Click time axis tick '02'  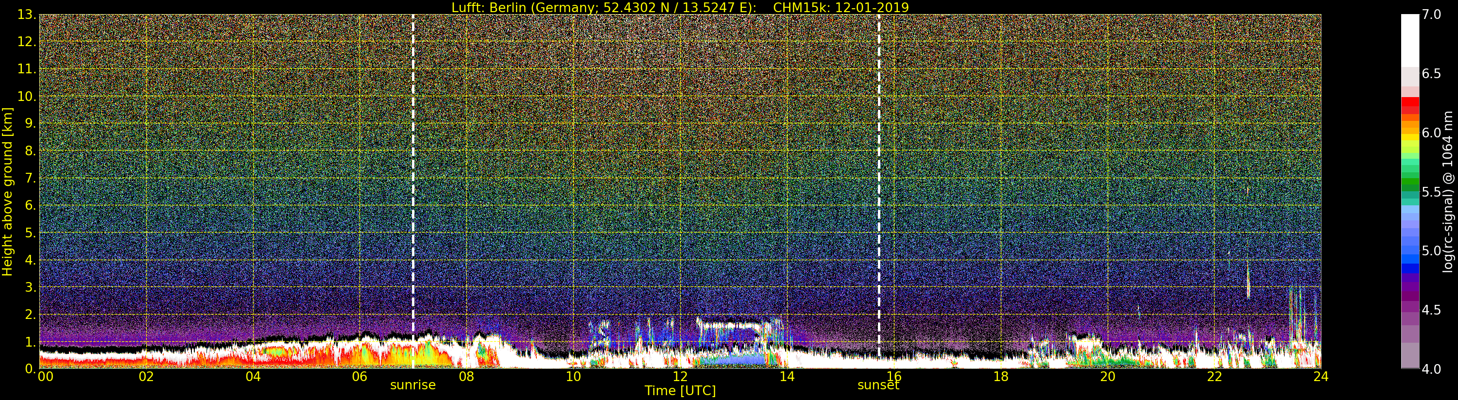[146, 376]
